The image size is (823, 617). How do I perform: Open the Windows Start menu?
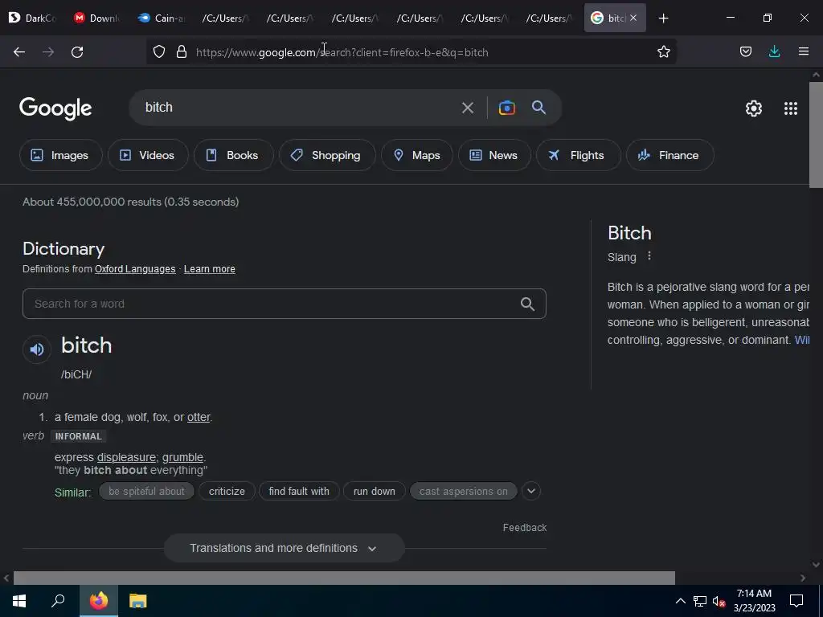click(x=19, y=601)
